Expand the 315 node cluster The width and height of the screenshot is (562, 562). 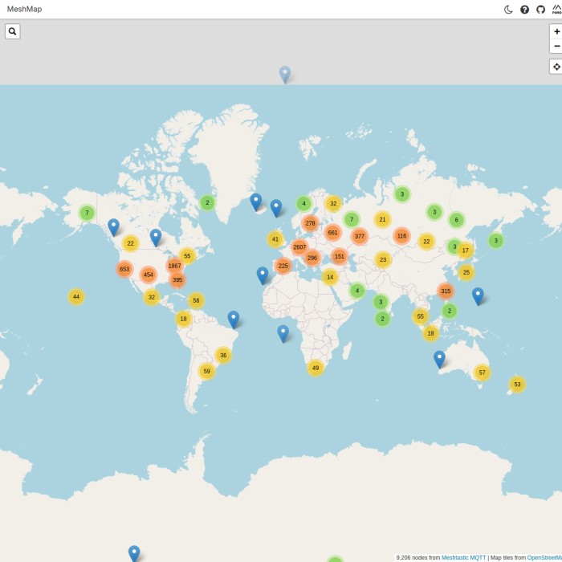(x=446, y=291)
